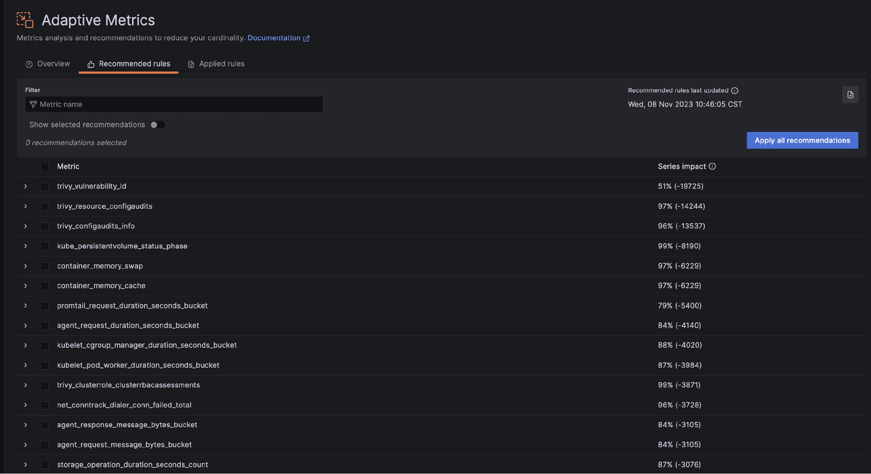Select checkbox for agent_request_duration_seconds_bucket
This screenshot has width=871, height=474.
[x=44, y=326]
